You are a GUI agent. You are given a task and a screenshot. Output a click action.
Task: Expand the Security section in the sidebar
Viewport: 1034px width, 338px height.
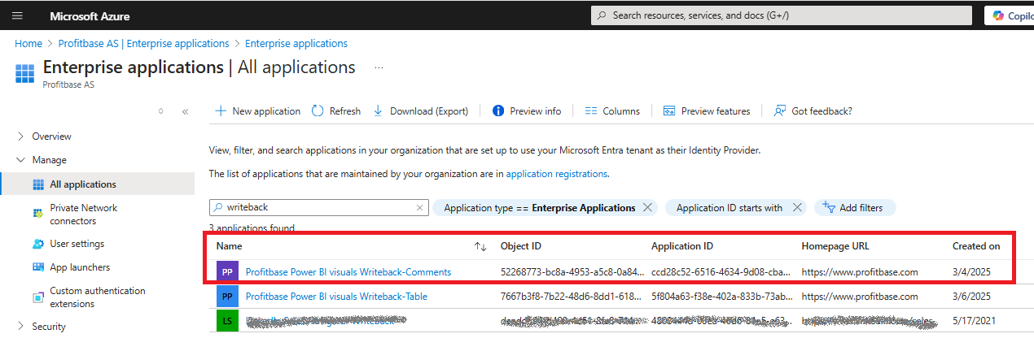click(x=48, y=327)
